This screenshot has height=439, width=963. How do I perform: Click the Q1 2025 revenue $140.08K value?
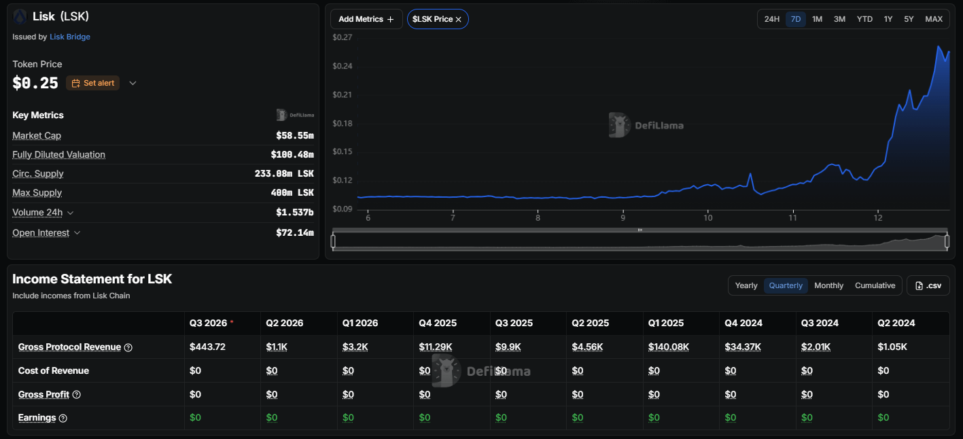point(669,347)
